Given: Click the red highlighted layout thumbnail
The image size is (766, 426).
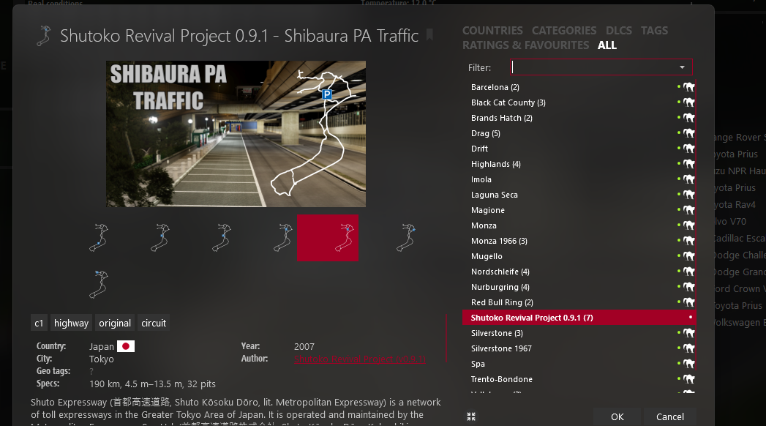Looking at the screenshot, I should click(x=328, y=238).
